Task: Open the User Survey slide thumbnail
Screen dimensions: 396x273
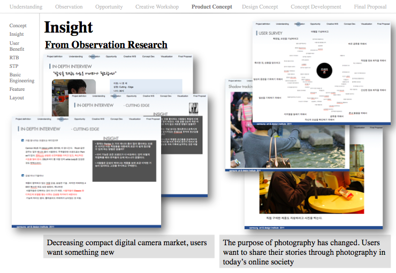Action: pos(321,73)
